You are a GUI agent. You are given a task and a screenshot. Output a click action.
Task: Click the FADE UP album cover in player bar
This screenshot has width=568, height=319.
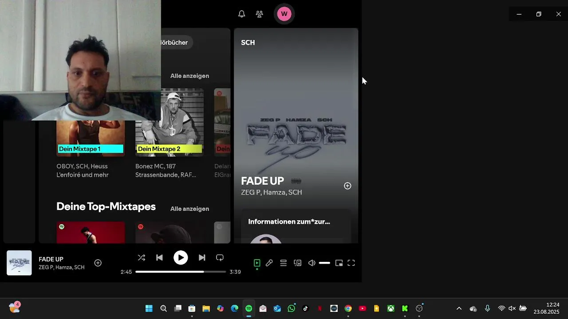[19, 263]
